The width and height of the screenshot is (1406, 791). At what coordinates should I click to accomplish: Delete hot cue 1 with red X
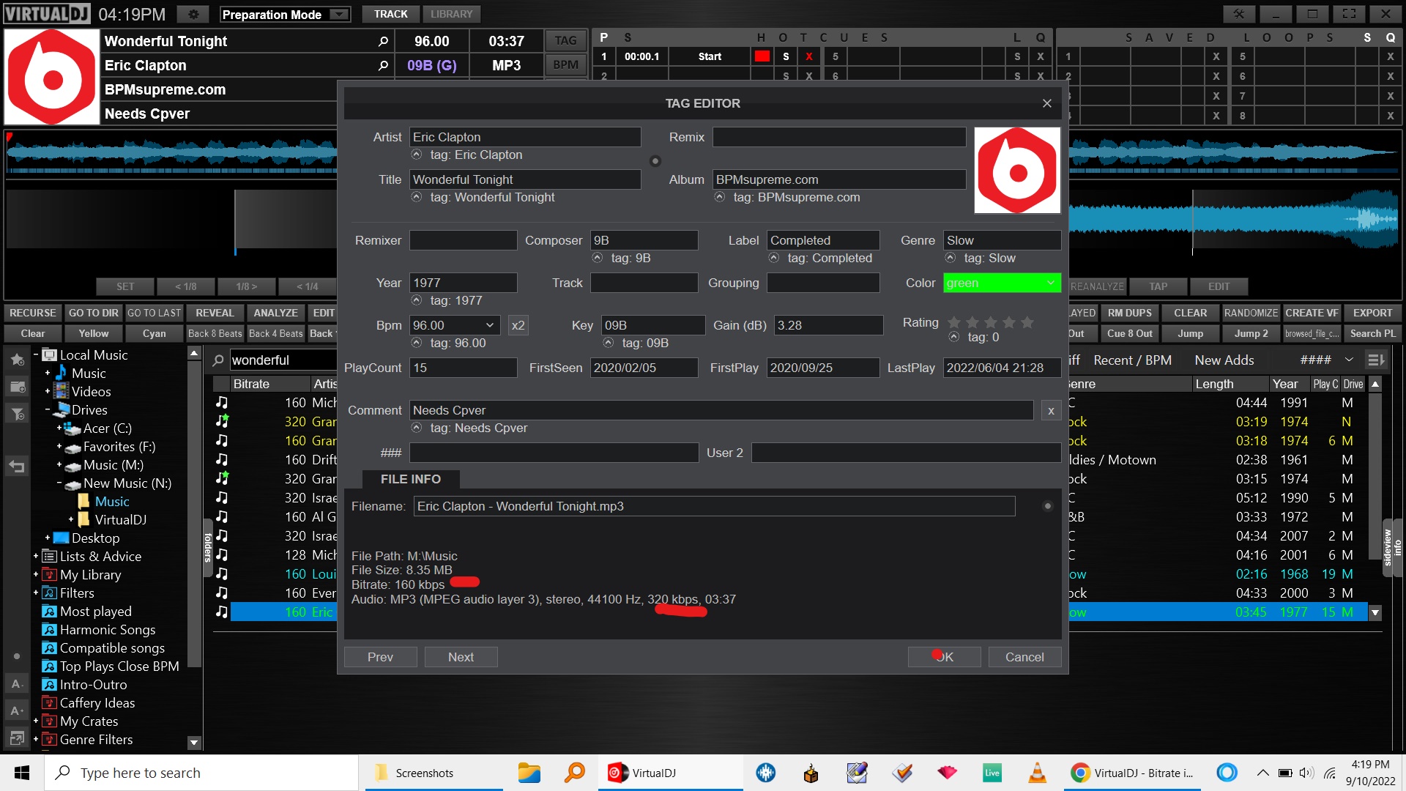[809, 56]
